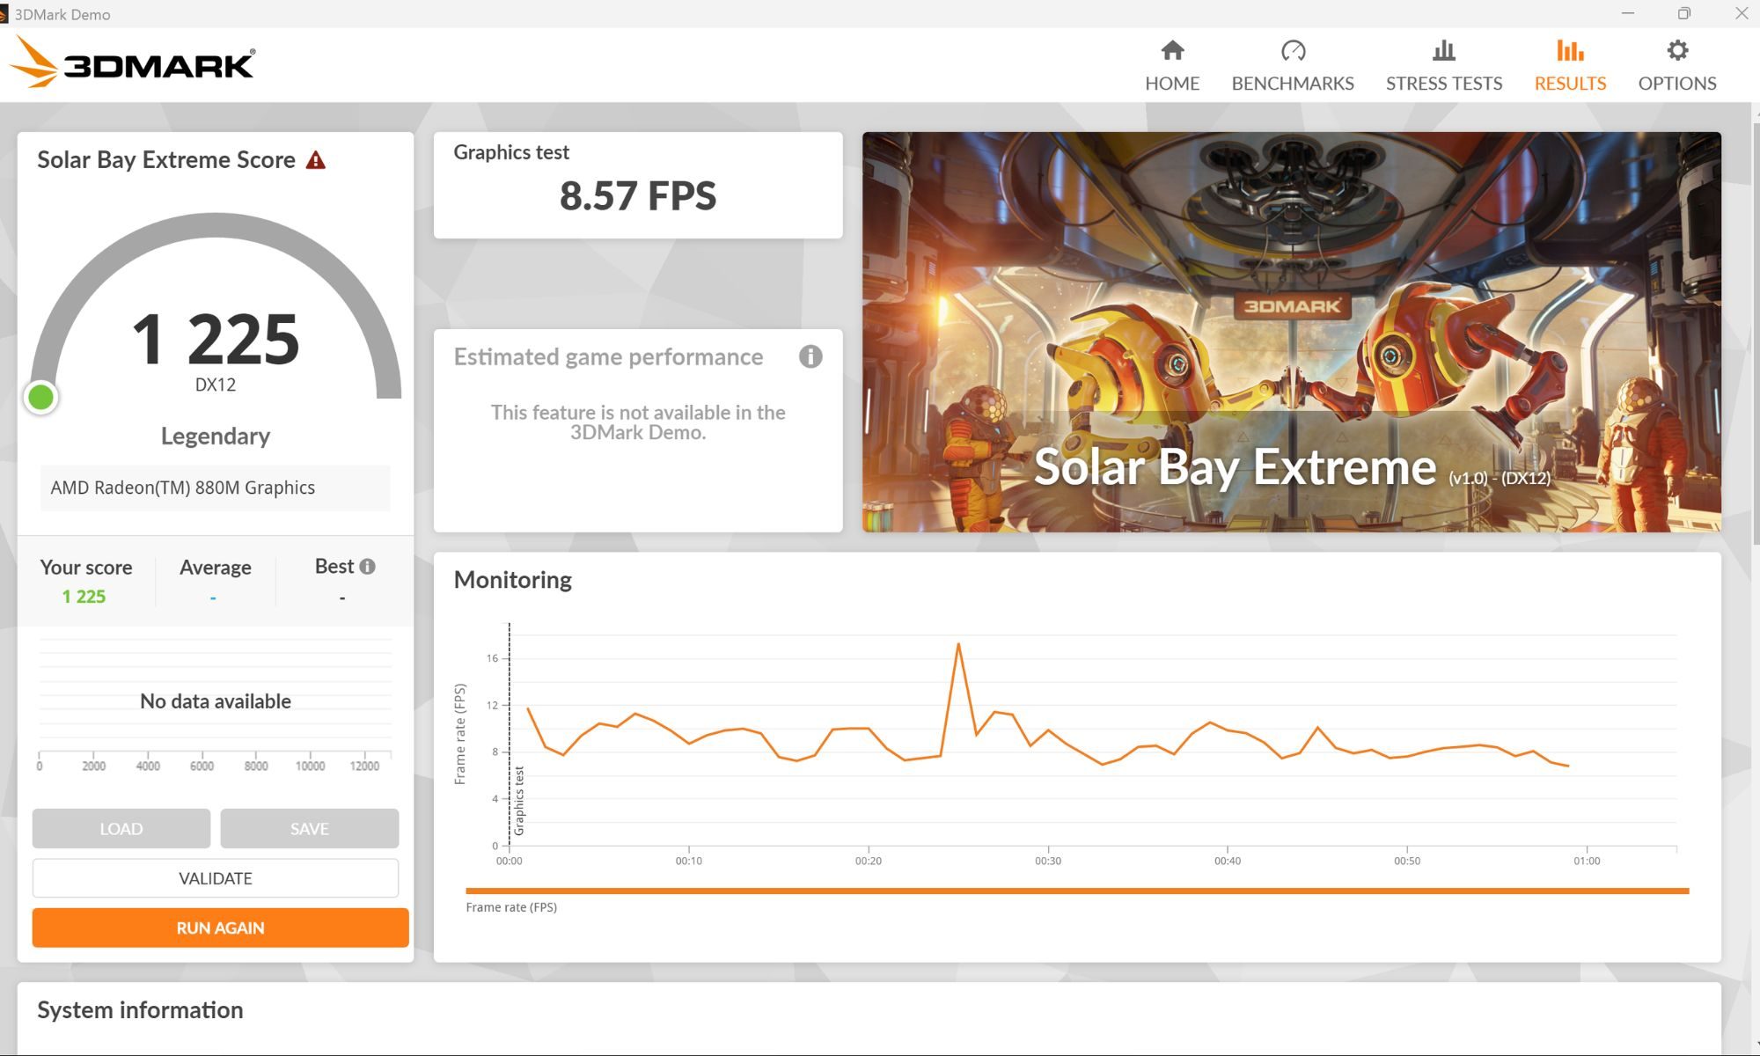
Task: Click the RUN AGAIN button
Action: (220, 928)
